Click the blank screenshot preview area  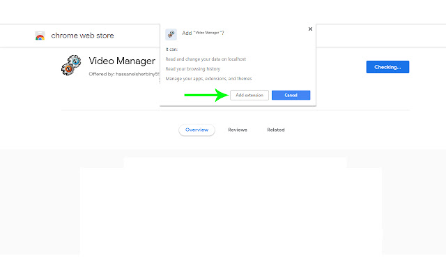tap(231, 206)
